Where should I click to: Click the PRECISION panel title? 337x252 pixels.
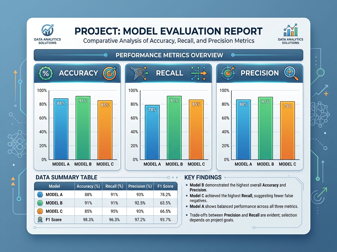click(x=259, y=73)
